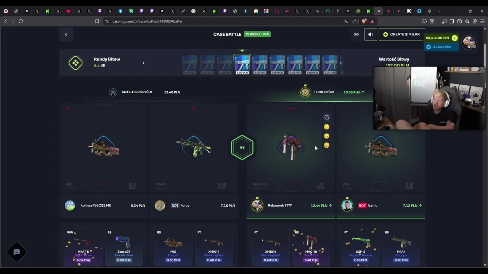Bookmark this page via bookmark icon

click(x=97, y=21)
